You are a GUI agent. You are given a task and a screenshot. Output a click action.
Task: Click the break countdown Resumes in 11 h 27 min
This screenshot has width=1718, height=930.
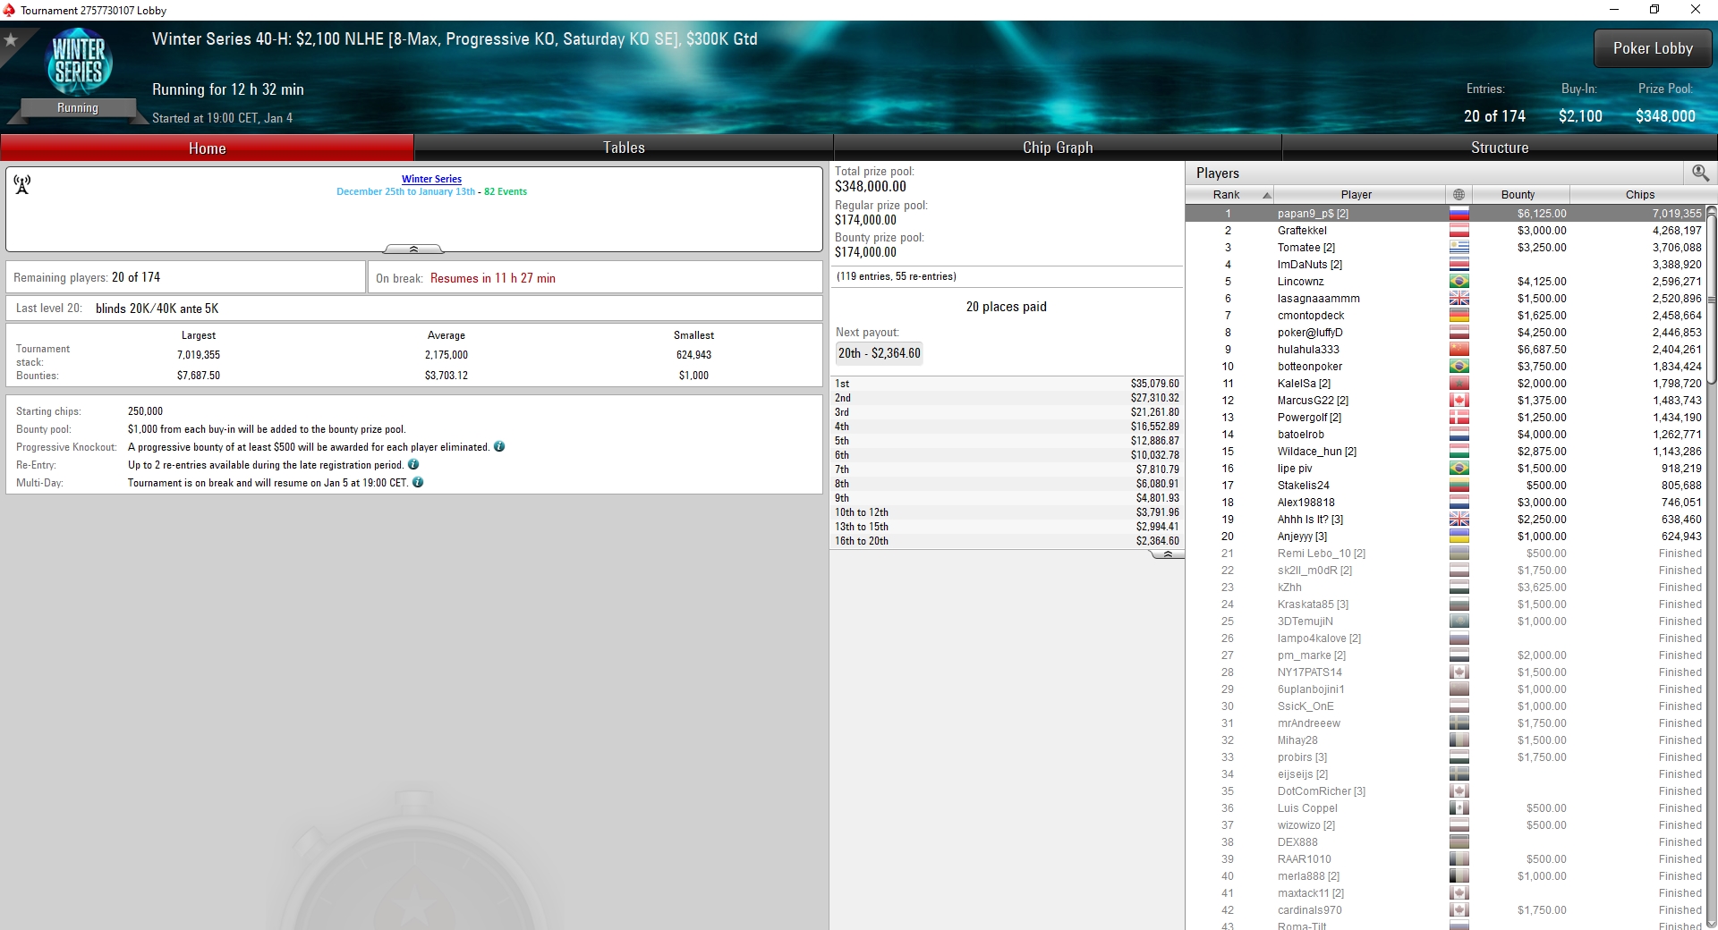[x=492, y=278]
